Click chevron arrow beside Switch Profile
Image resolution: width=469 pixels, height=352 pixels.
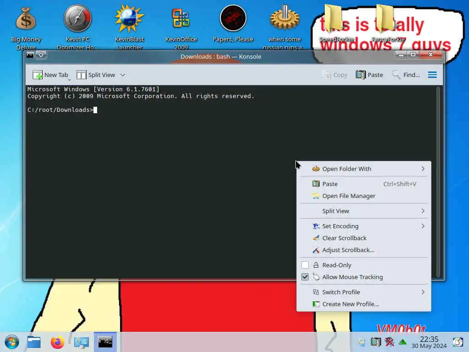coord(423,292)
